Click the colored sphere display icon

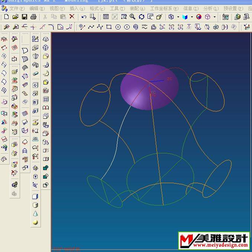point(199,17)
